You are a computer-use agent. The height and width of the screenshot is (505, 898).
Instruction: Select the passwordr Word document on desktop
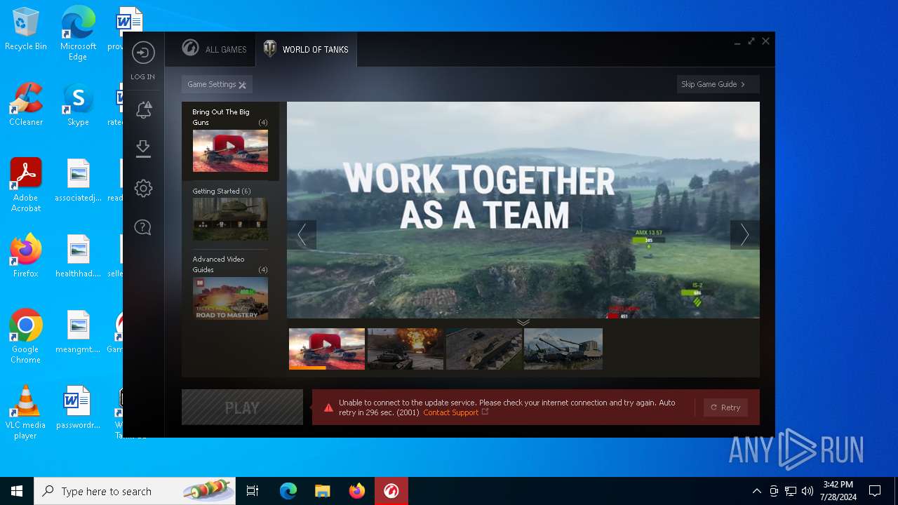pyautogui.click(x=78, y=408)
